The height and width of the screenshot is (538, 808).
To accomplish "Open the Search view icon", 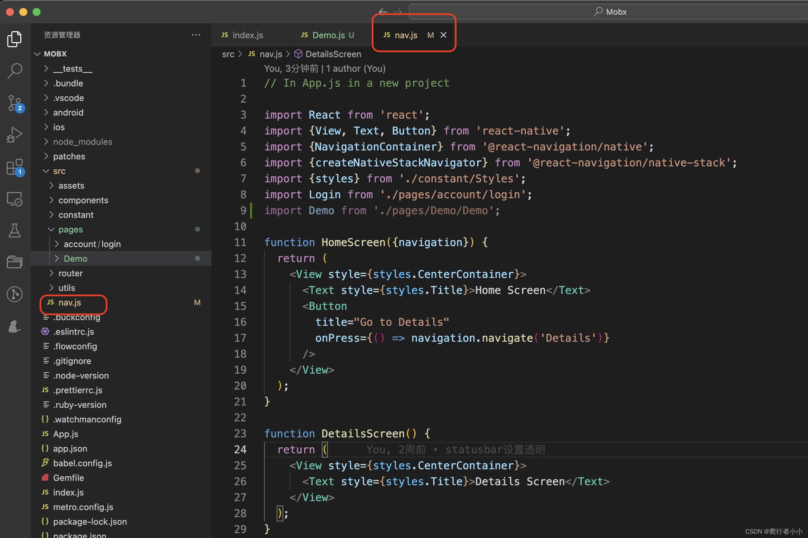I will pyautogui.click(x=14, y=71).
